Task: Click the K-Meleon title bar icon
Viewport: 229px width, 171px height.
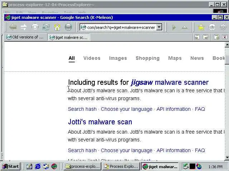Action: (x=8, y=17)
